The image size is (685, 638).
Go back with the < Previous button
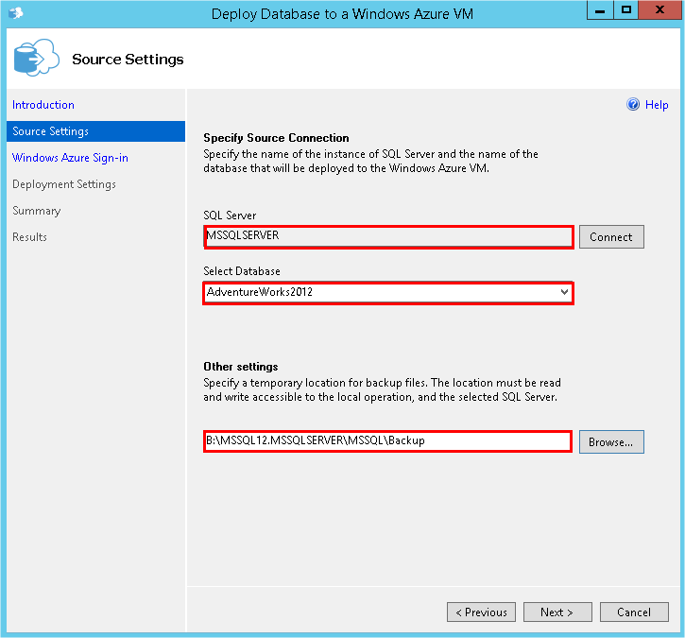click(481, 612)
